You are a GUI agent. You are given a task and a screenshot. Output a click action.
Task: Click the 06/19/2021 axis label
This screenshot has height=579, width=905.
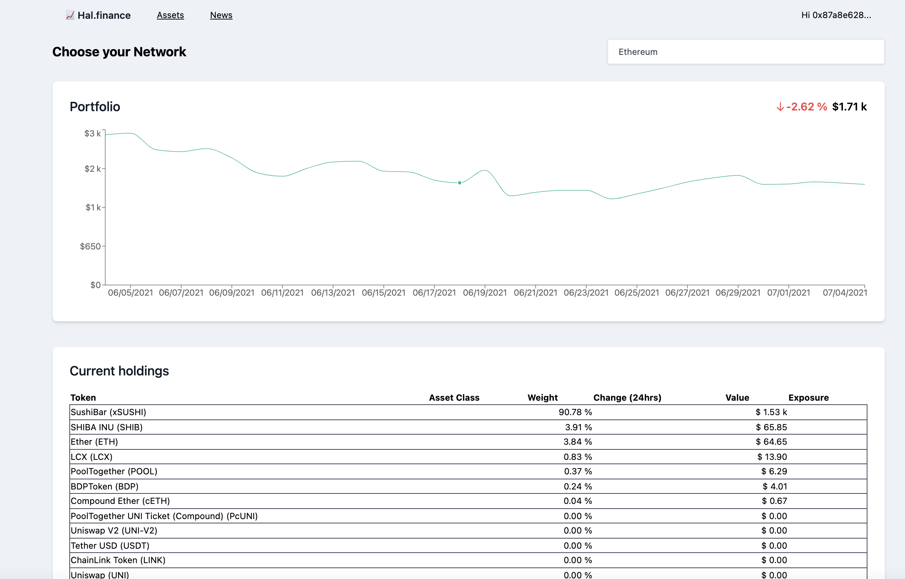click(x=485, y=292)
